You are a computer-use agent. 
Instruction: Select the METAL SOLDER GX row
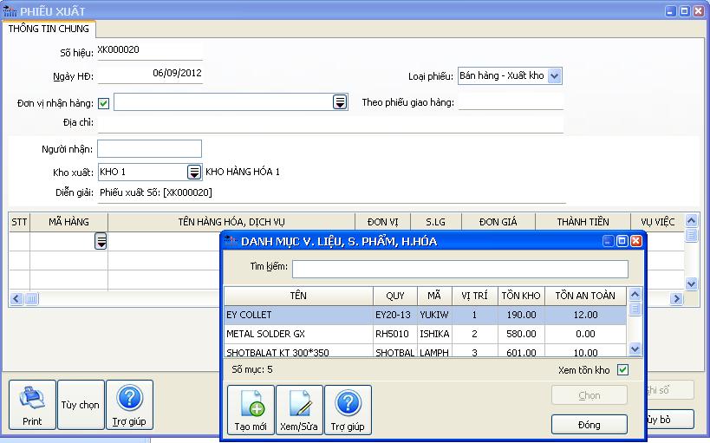[298, 333]
